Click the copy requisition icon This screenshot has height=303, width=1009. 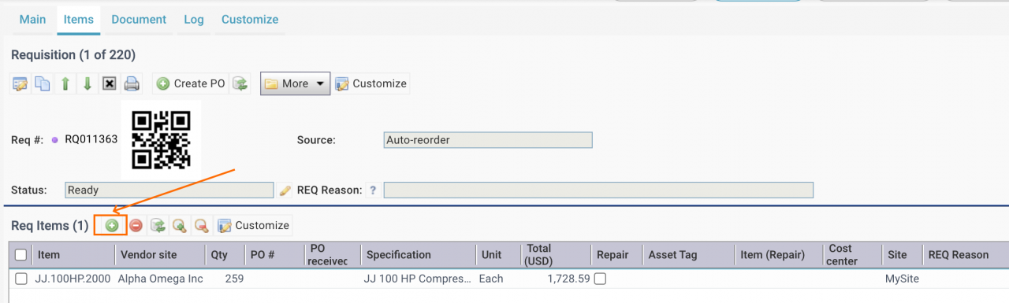[43, 83]
